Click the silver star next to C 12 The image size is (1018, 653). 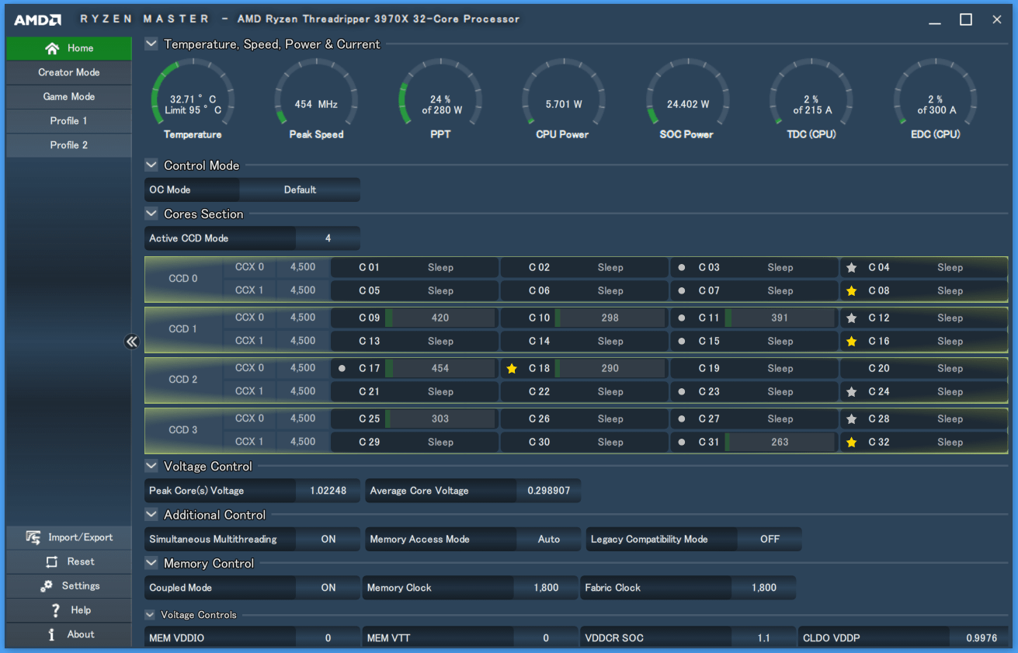pos(852,318)
